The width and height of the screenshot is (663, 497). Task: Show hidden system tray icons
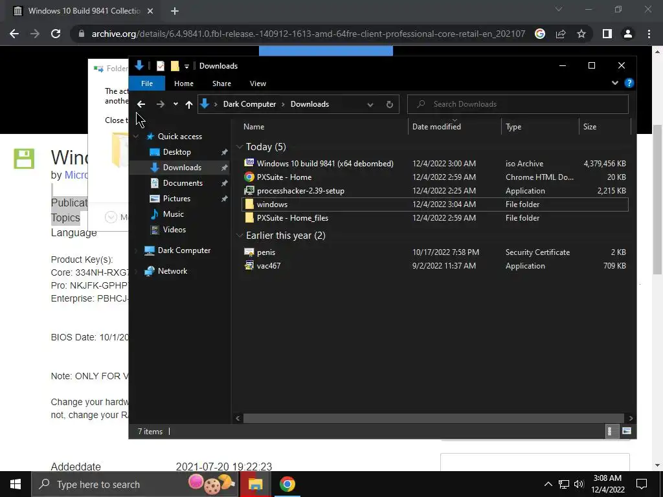coord(548,484)
